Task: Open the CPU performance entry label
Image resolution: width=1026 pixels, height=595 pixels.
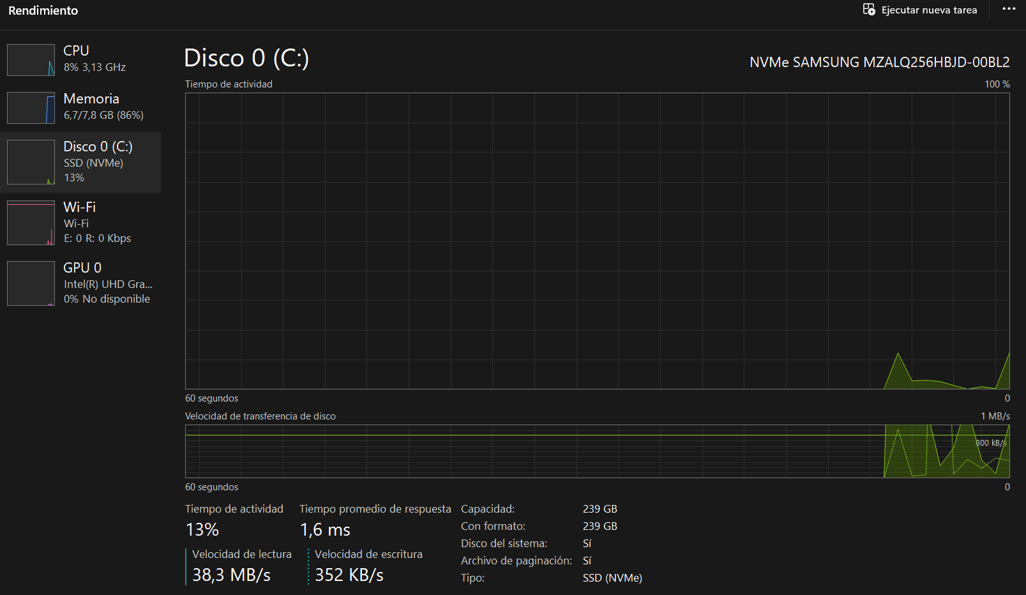Action: tap(76, 50)
